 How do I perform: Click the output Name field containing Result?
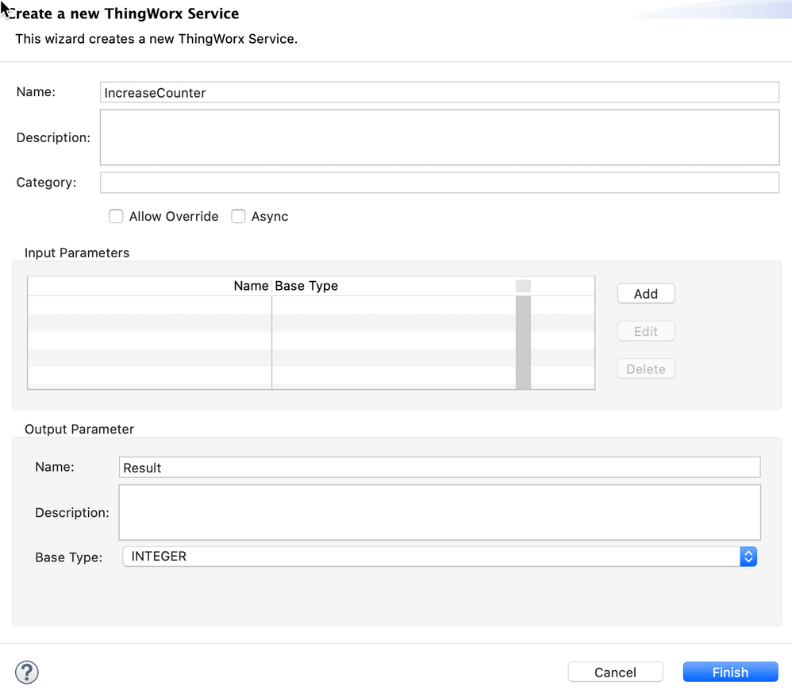440,468
